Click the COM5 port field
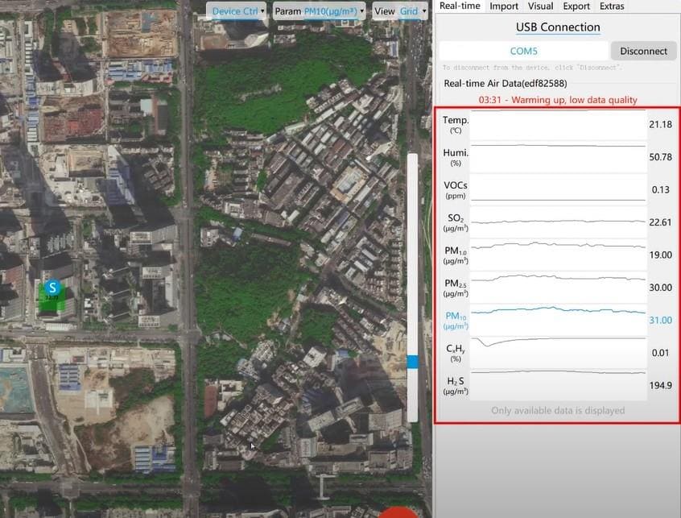681x518 pixels. (x=523, y=51)
